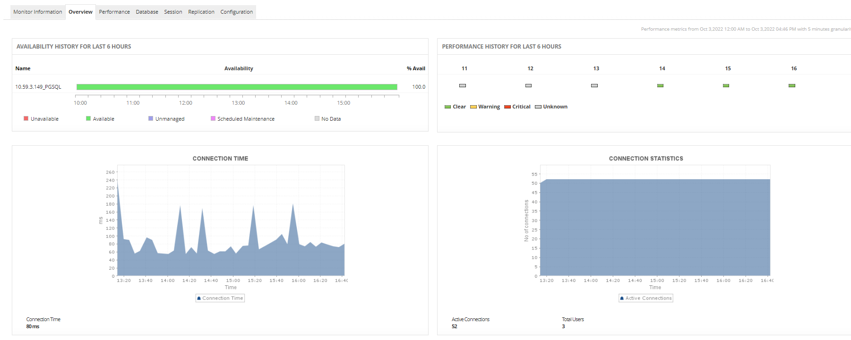Open the Monitor Information tab

pos(38,12)
